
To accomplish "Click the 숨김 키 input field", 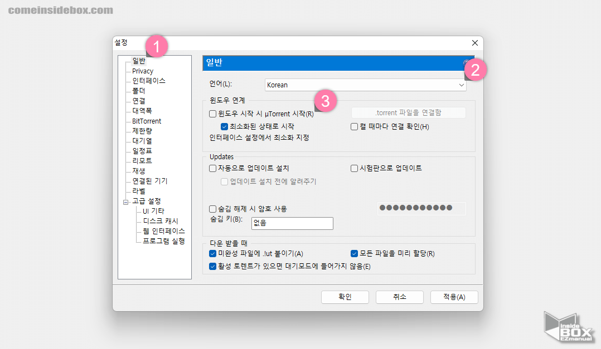I will pyautogui.click(x=292, y=223).
